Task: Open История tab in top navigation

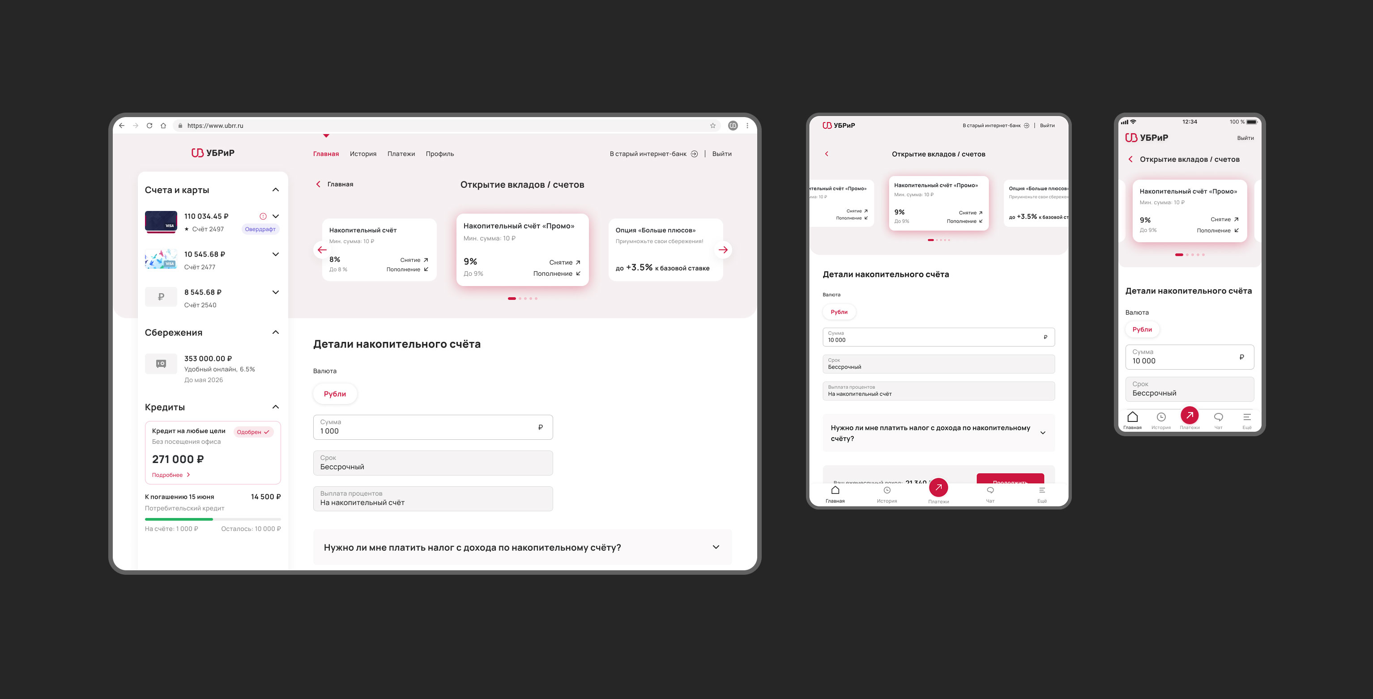Action: click(x=363, y=154)
